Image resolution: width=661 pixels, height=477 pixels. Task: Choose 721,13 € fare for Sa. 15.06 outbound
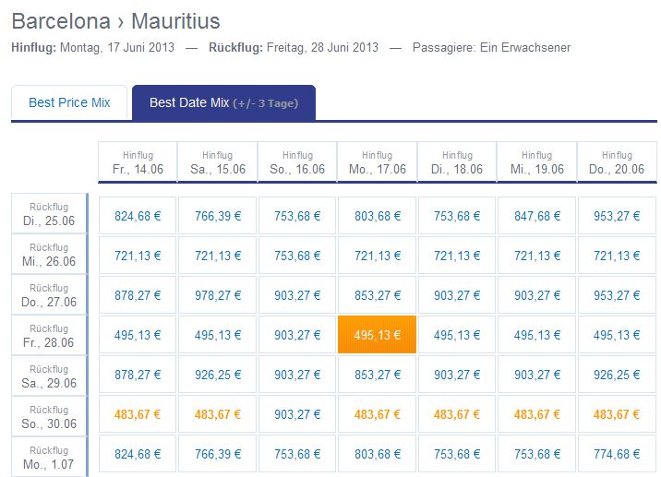click(218, 256)
